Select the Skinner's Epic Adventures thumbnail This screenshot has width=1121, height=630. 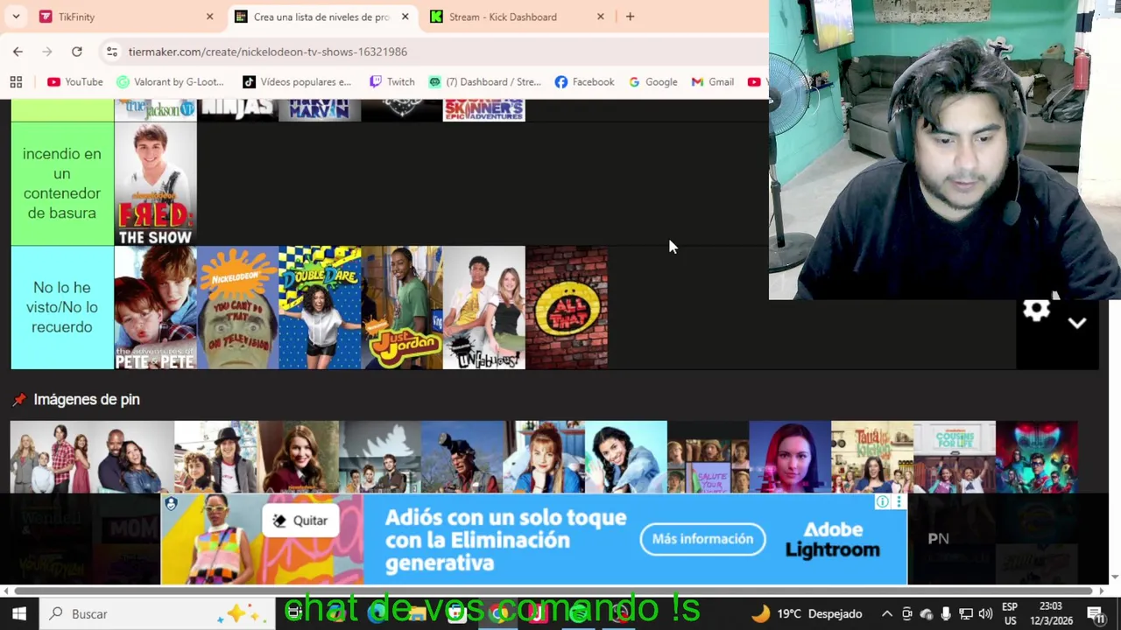(x=484, y=110)
